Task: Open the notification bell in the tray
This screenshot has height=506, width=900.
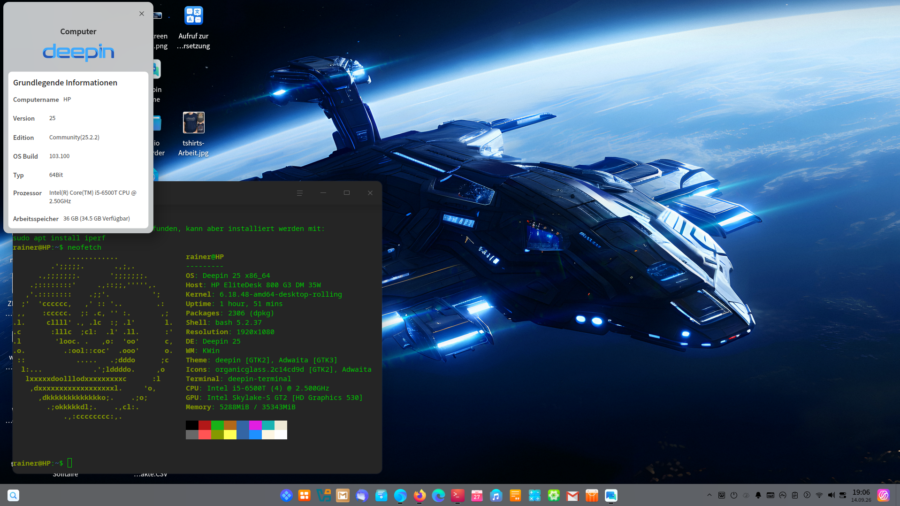Action: tap(758, 495)
